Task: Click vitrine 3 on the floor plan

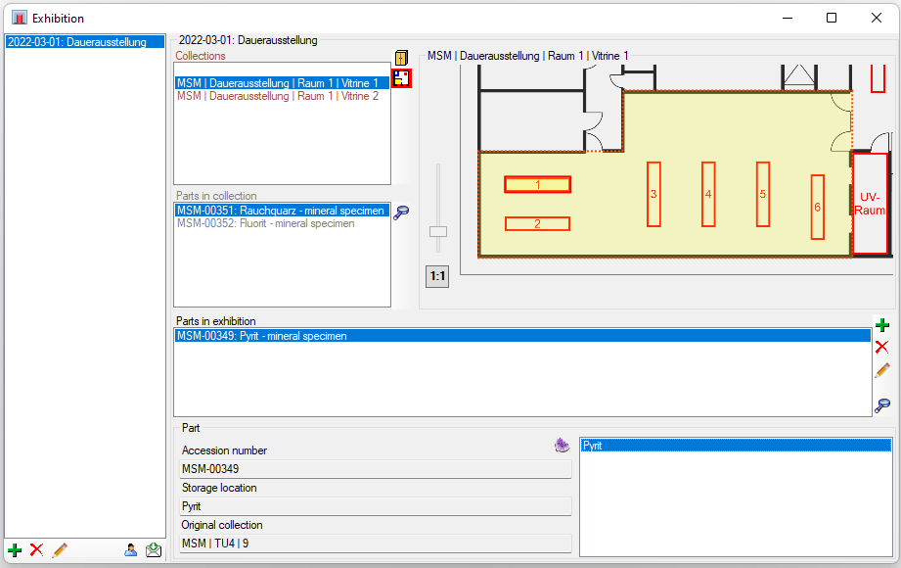Action: point(653,194)
